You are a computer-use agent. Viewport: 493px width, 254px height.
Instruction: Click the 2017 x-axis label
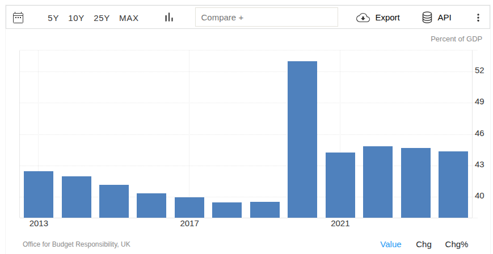(x=189, y=223)
